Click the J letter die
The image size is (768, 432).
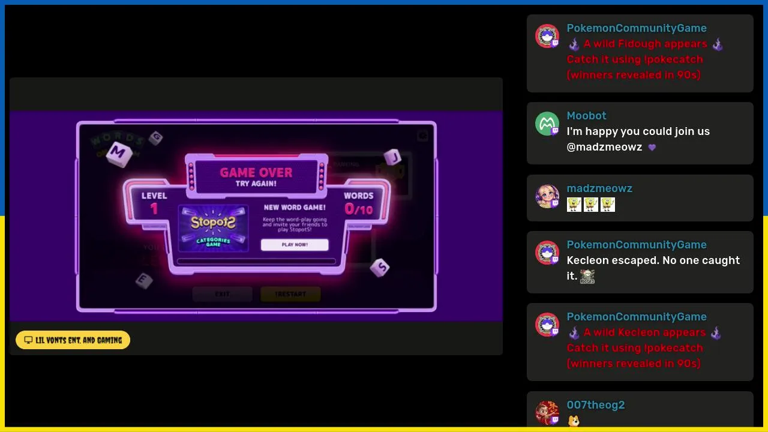click(x=393, y=157)
